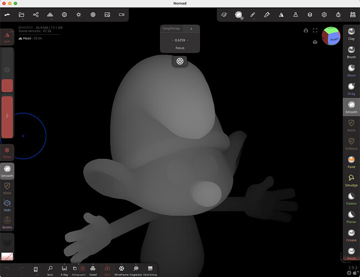This screenshot has height=277, width=360.
Task: Select the Smooth tool in right toolbar
Action: tap(351, 107)
